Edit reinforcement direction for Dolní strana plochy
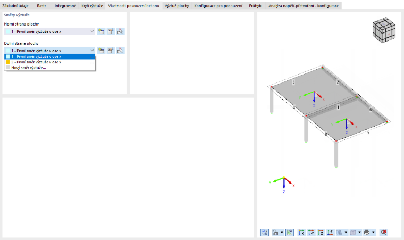The width and height of the screenshot is (404, 240). coord(111,51)
